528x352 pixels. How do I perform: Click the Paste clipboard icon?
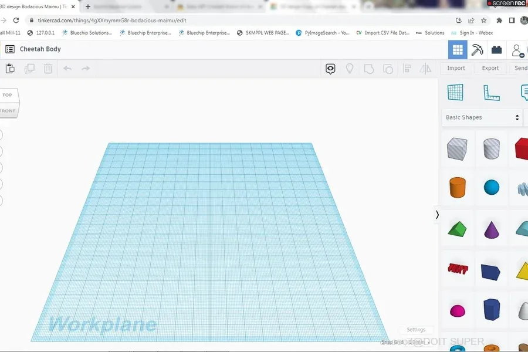pos(10,69)
